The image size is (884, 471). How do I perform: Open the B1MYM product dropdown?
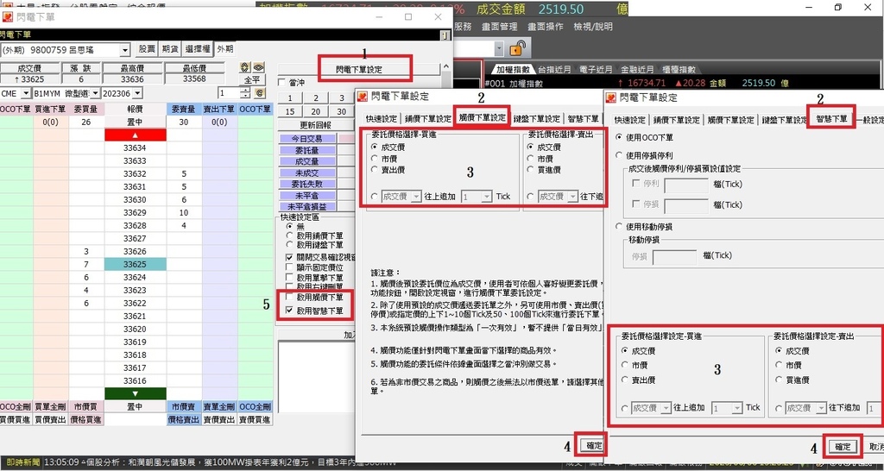click(95, 93)
